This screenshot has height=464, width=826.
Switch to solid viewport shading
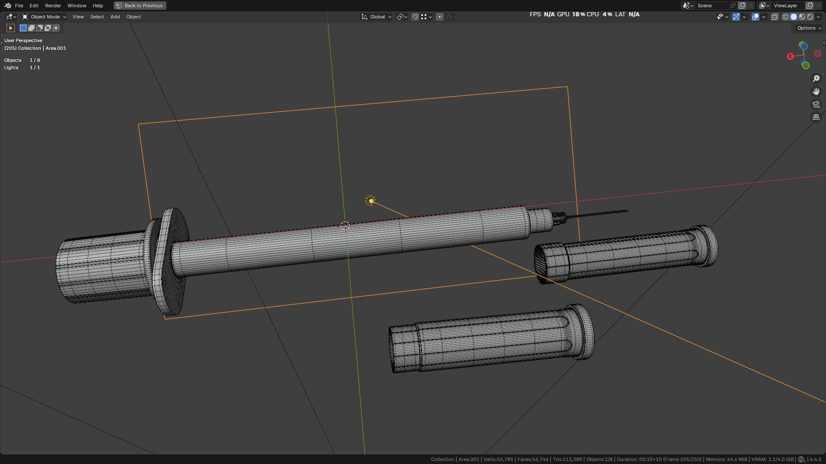point(794,17)
